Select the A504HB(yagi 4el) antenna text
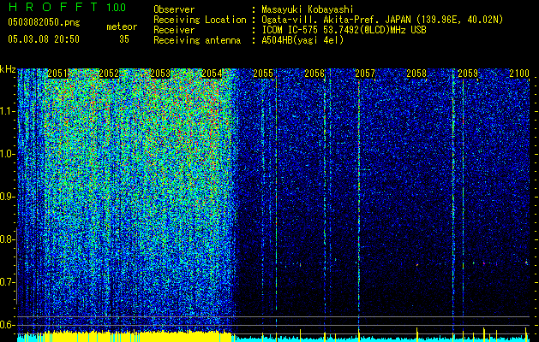Image resolution: width=539 pixels, height=342 pixels. click(x=302, y=40)
